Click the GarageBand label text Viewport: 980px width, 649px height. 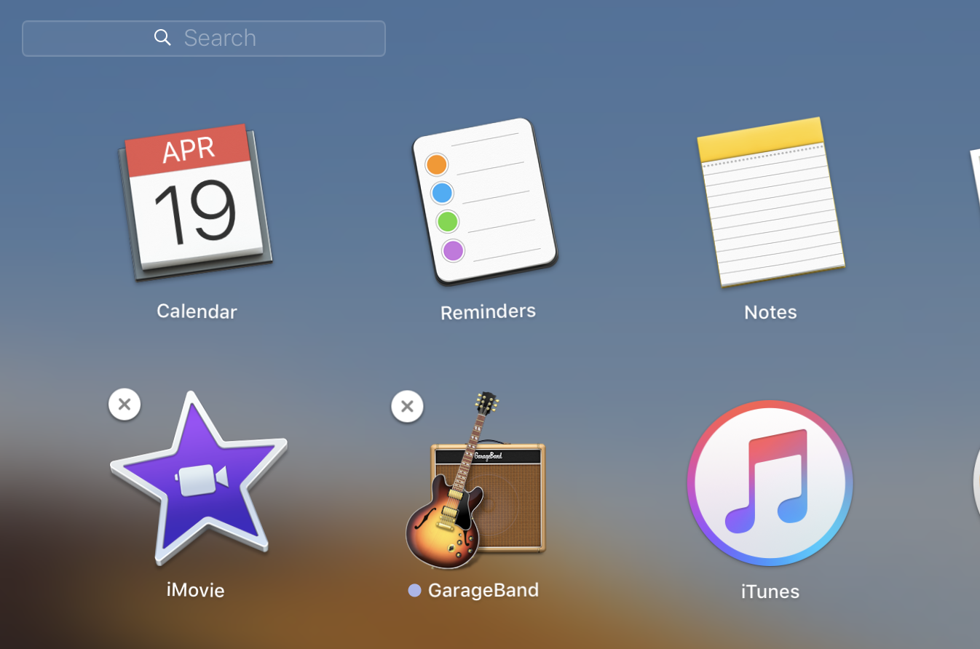483,590
